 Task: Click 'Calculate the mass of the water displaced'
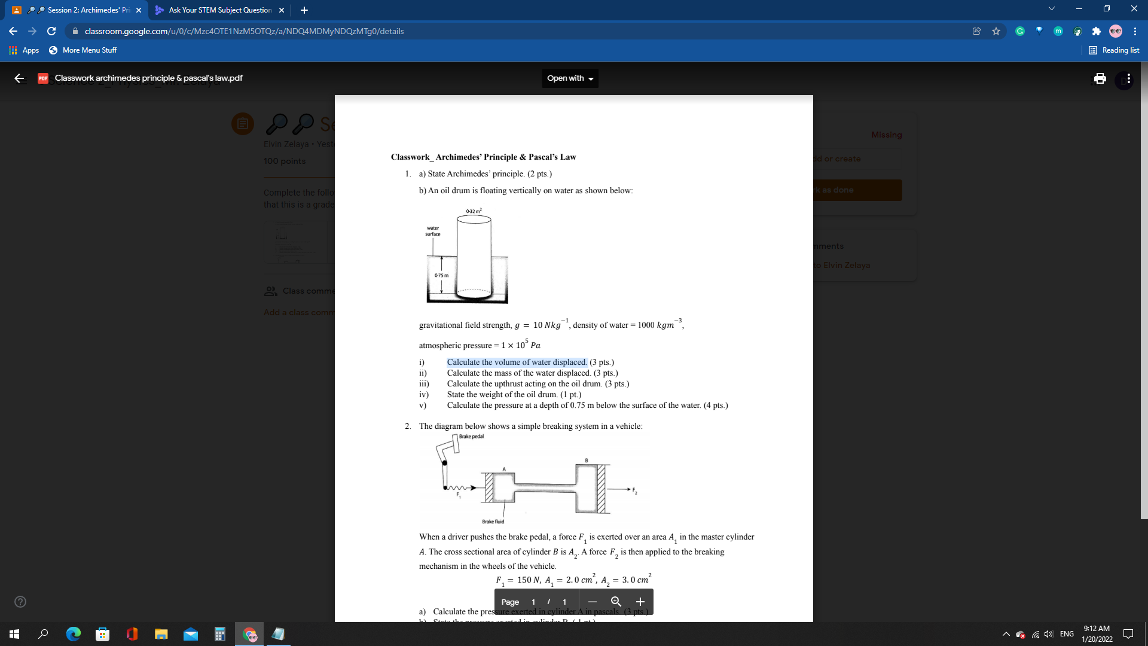tap(532, 373)
